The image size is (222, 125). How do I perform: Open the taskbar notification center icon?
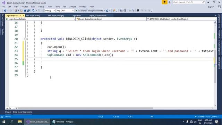tap(217, 122)
